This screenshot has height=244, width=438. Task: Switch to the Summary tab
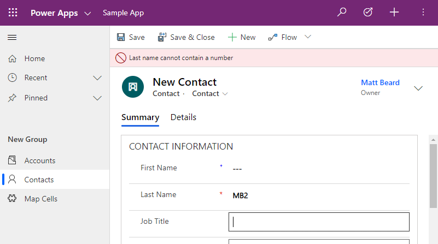pyautogui.click(x=140, y=117)
